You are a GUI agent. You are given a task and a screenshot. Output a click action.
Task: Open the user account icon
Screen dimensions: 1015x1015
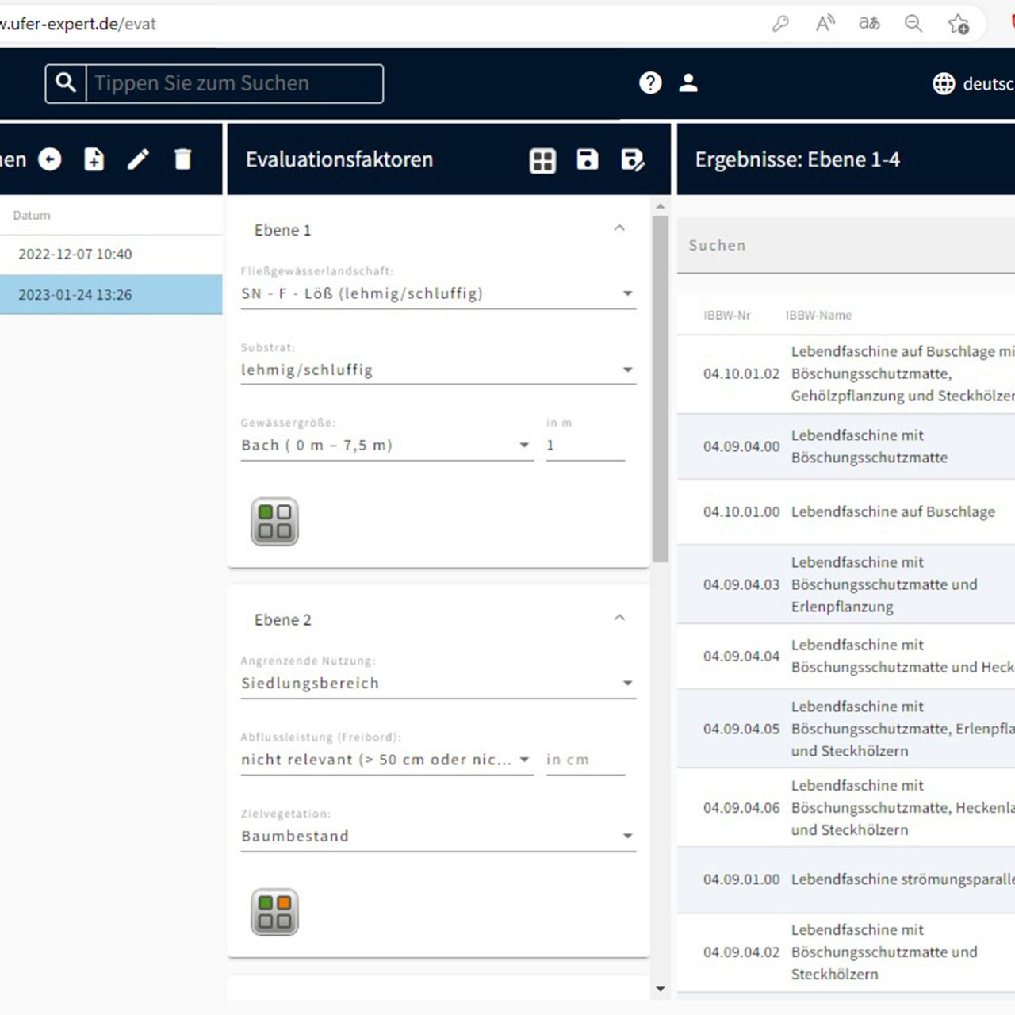tap(688, 83)
